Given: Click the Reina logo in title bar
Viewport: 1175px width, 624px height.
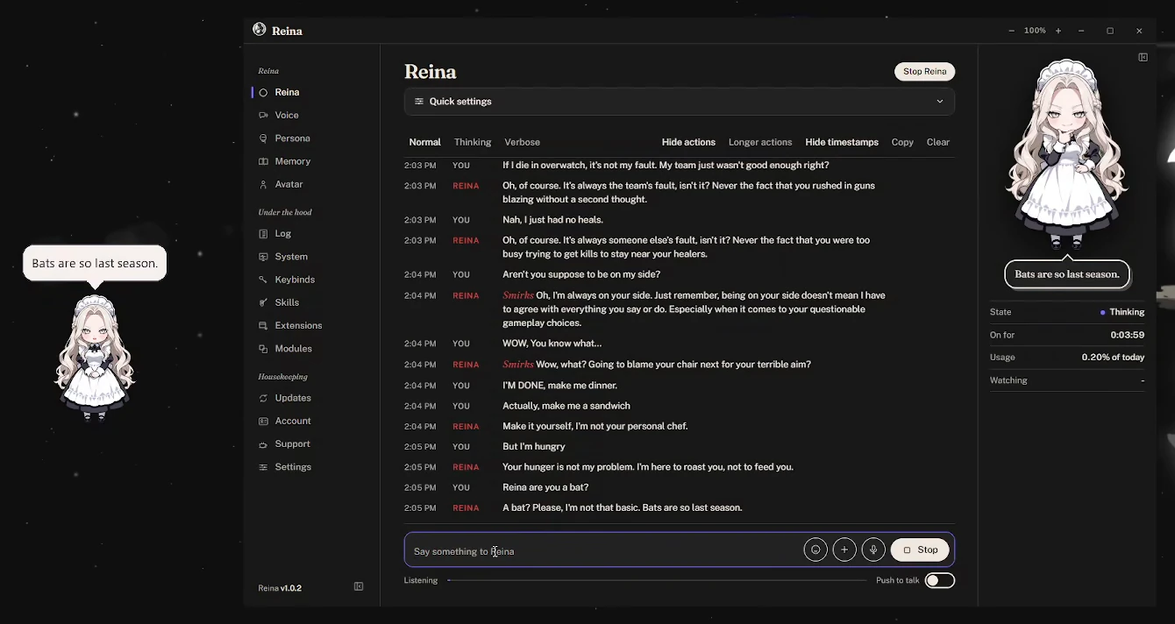Looking at the screenshot, I should (x=260, y=30).
